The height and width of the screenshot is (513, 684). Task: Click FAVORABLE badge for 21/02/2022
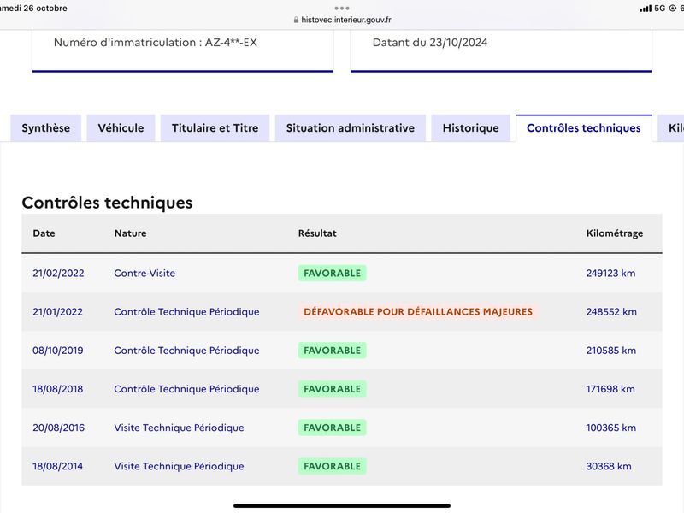tap(333, 273)
